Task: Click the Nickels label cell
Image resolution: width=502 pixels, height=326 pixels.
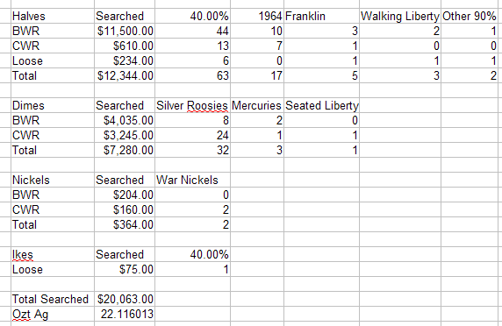Action: coord(53,180)
